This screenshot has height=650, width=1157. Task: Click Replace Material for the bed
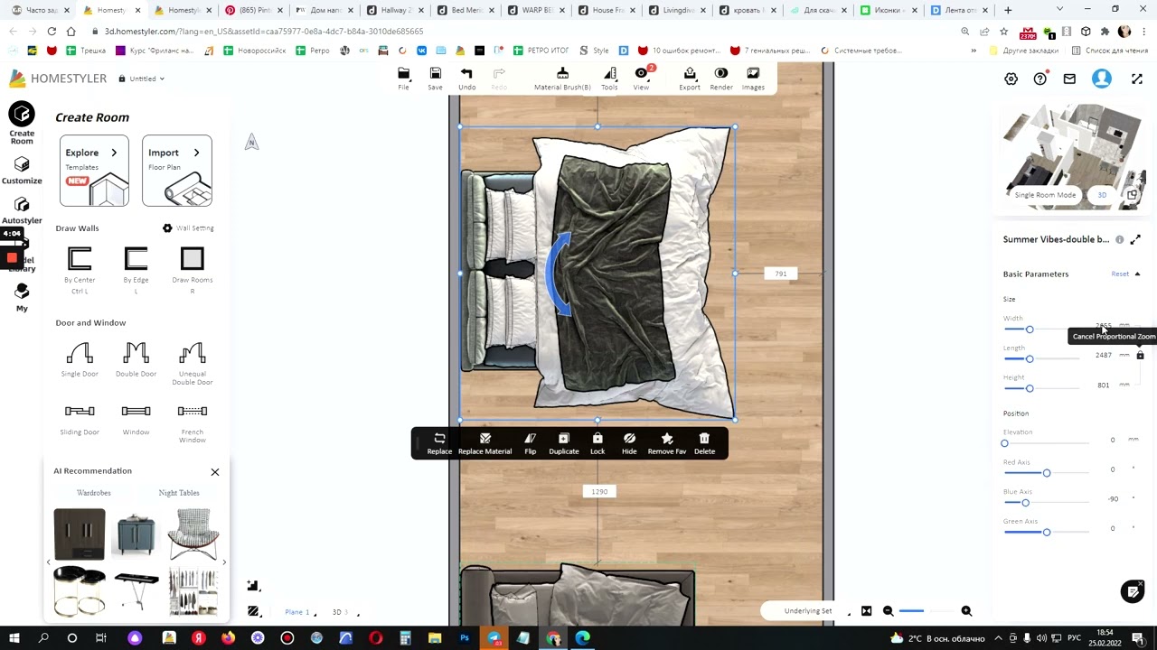coord(484,443)
